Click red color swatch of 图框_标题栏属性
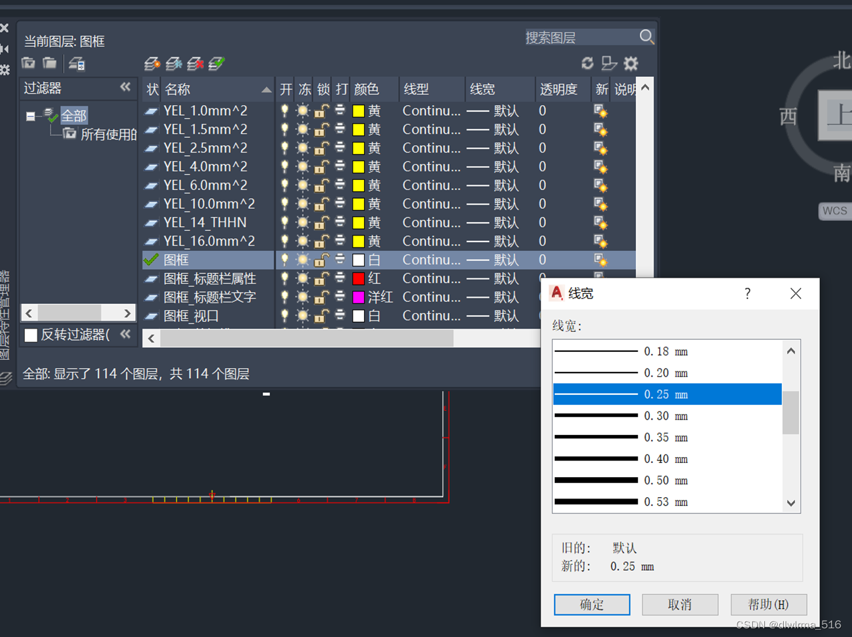The width and height of the screenshot is (852, 637). pos(359,278)
